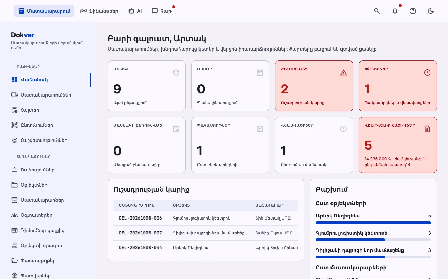Click the Օգտատերեր people icon
The image size is (448, 279).
click(14, 215)
